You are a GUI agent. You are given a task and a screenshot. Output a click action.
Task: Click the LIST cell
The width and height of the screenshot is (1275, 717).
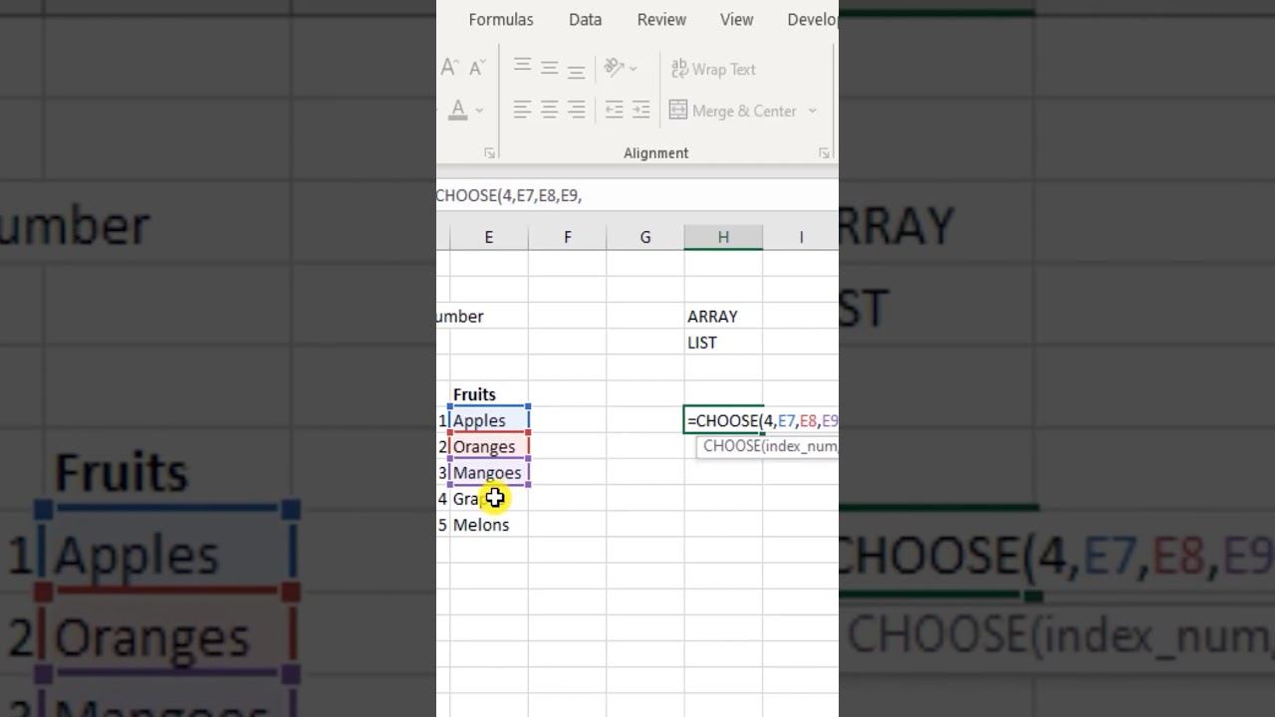point(723,343)
